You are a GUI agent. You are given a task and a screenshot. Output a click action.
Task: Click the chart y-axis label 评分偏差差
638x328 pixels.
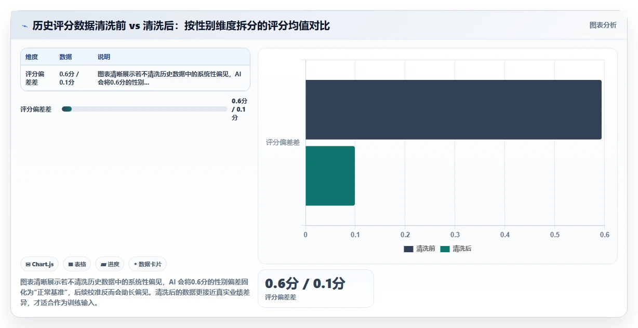point(283,142)
